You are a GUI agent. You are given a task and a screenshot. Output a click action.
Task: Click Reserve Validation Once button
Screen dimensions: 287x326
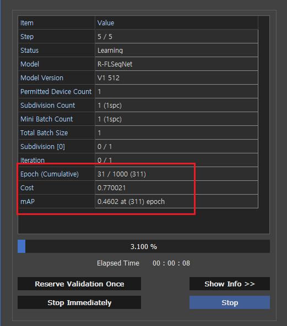[x=79, y=284]
